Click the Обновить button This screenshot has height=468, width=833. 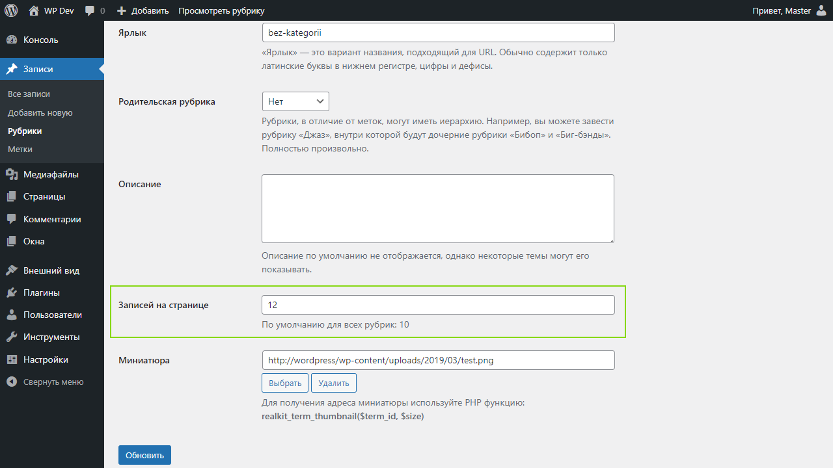(144, 455)
